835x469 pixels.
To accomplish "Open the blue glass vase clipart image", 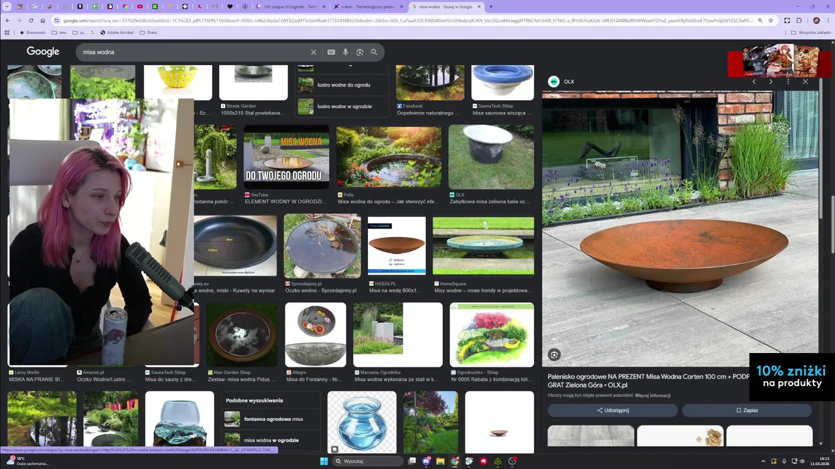I will click(x=362, y=422).
